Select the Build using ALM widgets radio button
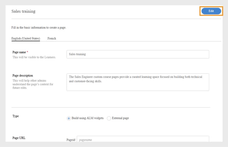This screenshot has height=147, width=228. coord(69,118)
